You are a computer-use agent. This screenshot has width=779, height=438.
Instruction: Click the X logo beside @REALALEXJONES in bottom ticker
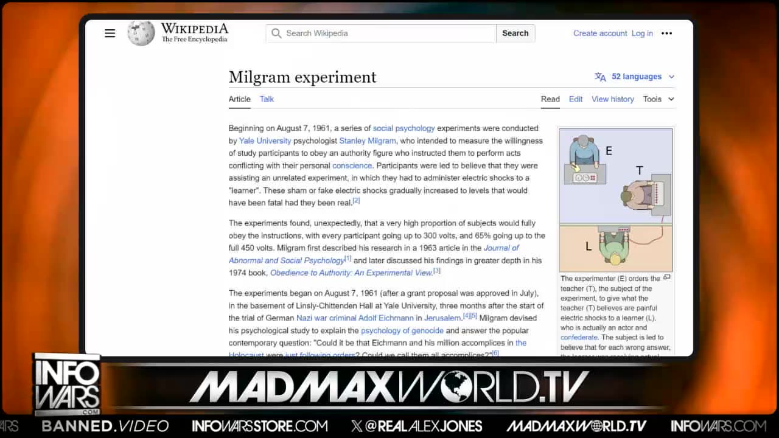tap(357, 426)
